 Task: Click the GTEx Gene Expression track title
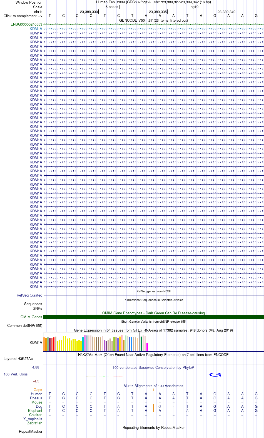[153, 330]
